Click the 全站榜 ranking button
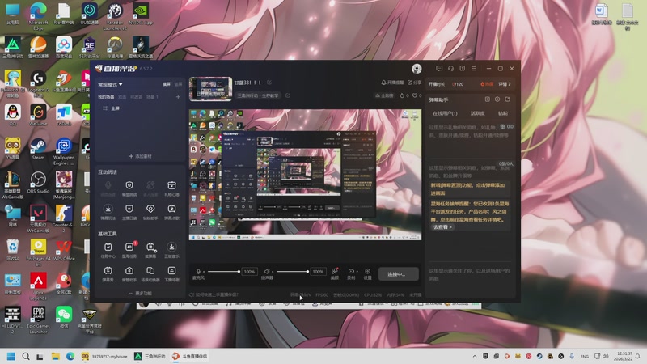This screenshot has height=364, width=647. (384, 95)
